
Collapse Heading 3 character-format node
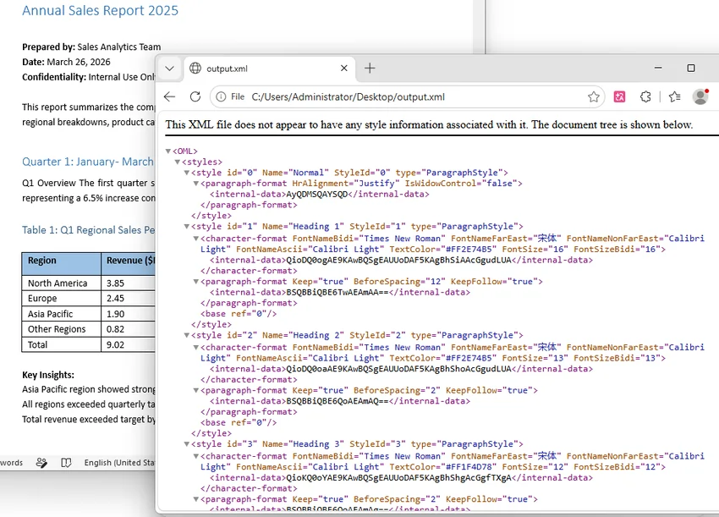click(195, 456)
